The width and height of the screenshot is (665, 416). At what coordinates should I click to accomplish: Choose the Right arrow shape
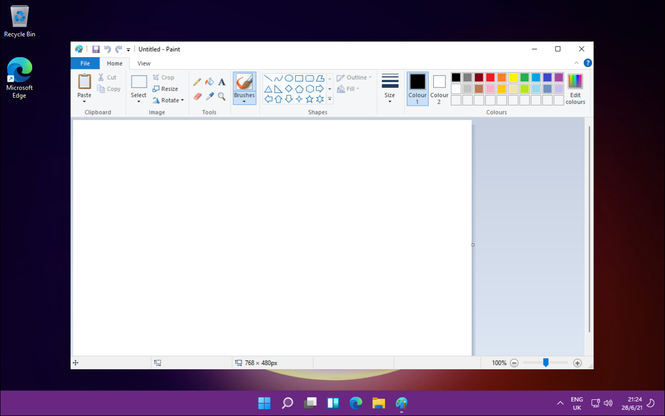pyautogui.click(x=320, y=89)
